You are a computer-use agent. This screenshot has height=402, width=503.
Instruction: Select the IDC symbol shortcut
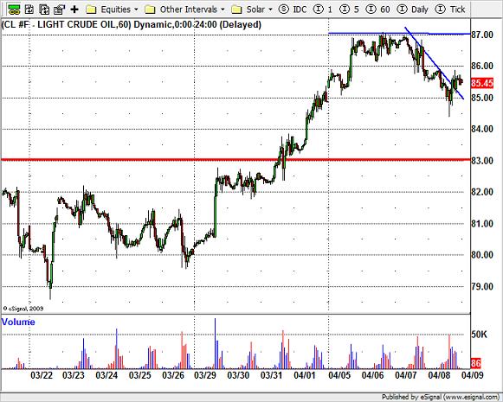293,10
